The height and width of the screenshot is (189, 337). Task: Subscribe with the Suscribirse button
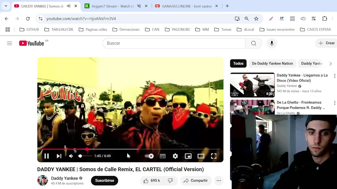[105, 181]
